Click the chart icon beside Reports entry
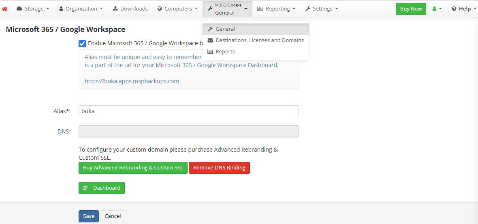 tap(210, 51)
